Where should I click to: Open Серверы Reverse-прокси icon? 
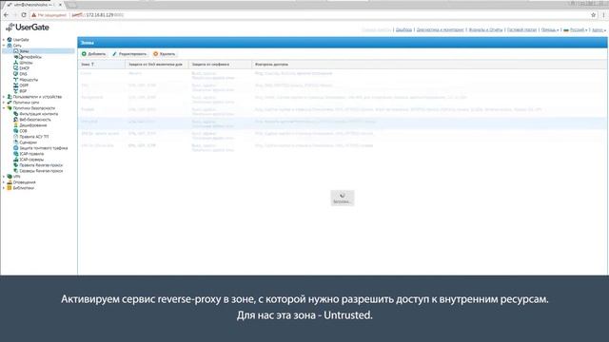(x=16, y=171)
